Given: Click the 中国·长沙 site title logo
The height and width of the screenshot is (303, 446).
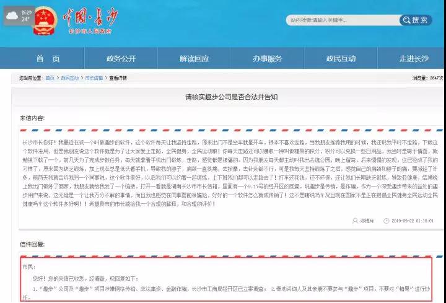Looking at the screenshot, I should pos(90,17).
